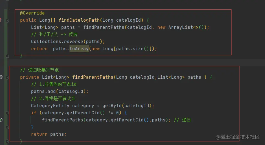Image resolution: width=265 pixels, height=145 pixels.
Task: Click the trailing '// 递归' comment
Action: pos(182,120)
